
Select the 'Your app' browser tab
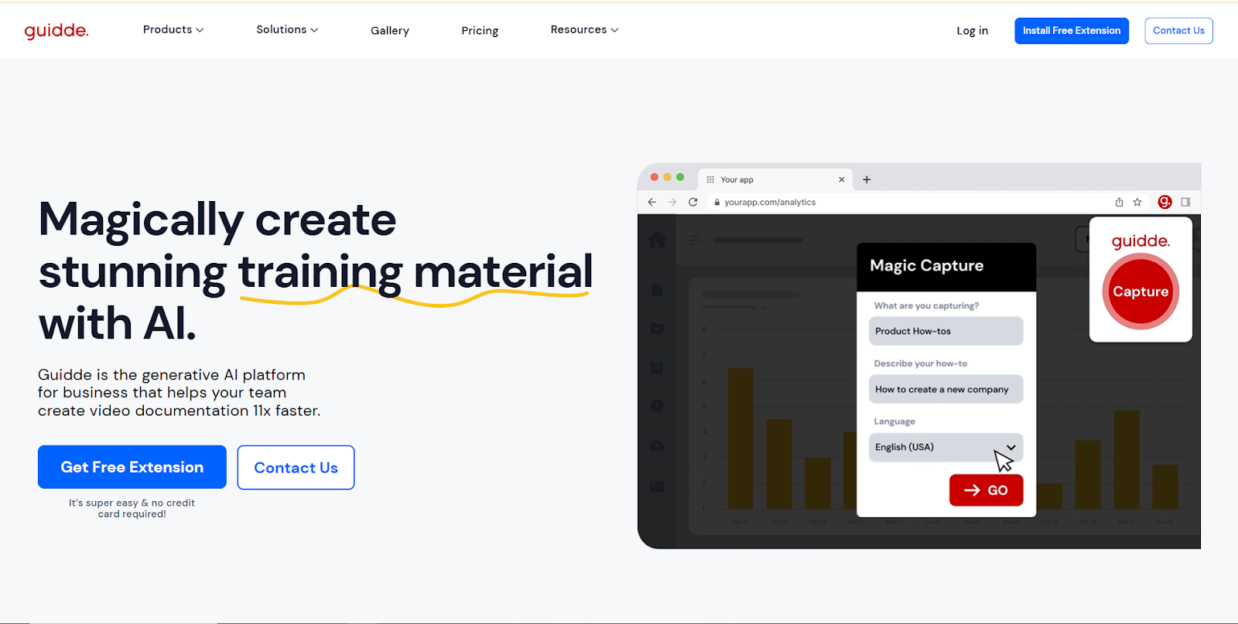[x=775, y=179]
